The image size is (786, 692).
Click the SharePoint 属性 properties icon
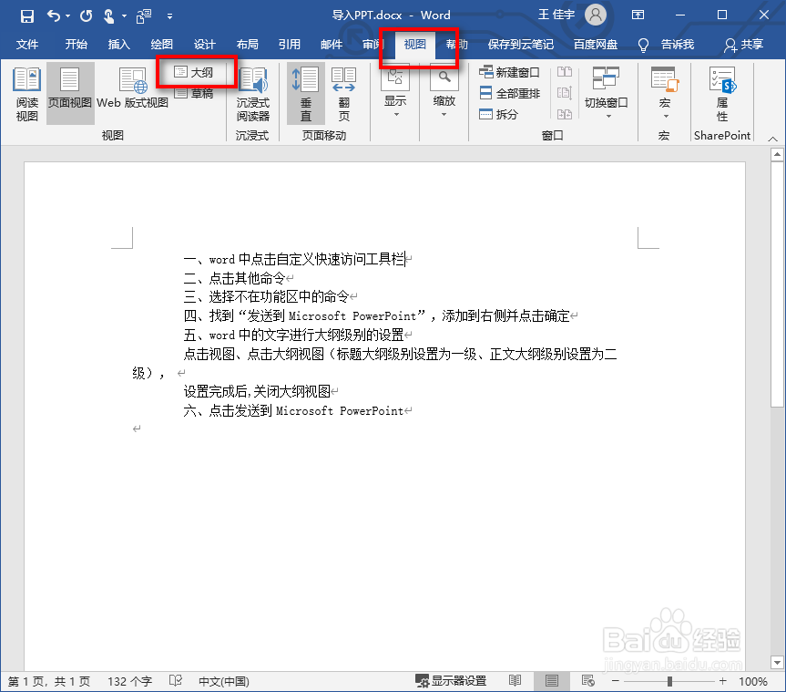(722, 94)
